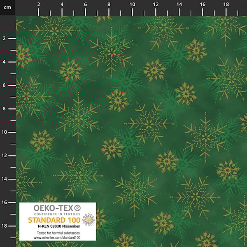
Task: Click the "Tested for harmful substances." text
Action: 57,233
